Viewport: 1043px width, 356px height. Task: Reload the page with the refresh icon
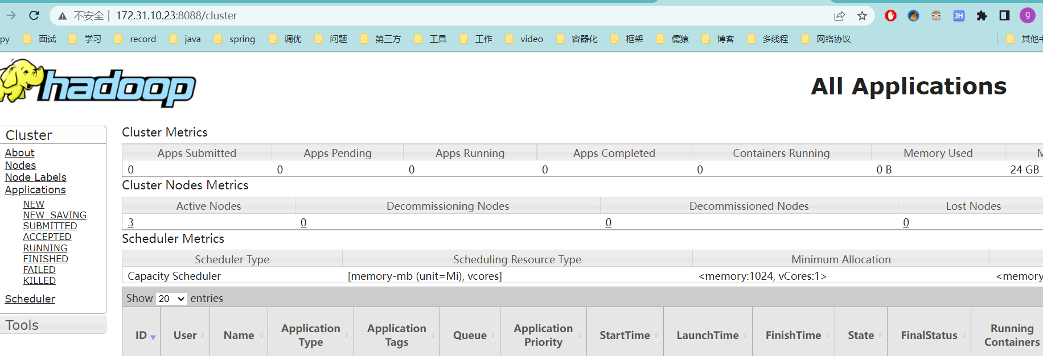(x=34, y=15)
